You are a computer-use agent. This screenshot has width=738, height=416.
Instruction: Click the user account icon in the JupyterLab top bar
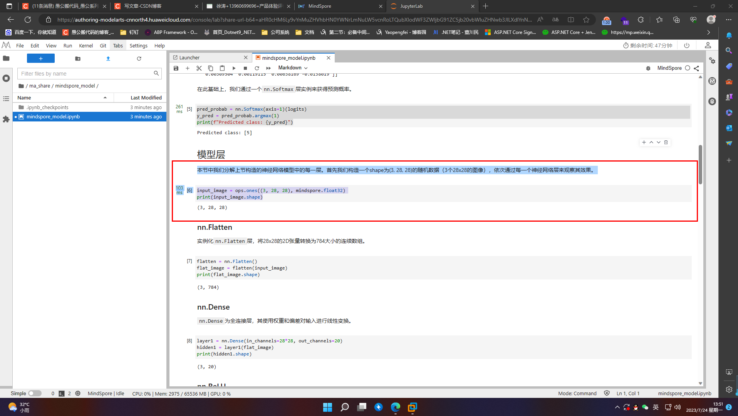click(708, 45)
